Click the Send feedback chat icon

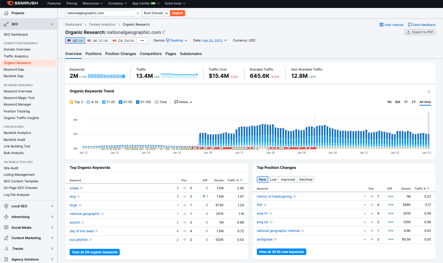click(410, 25)
